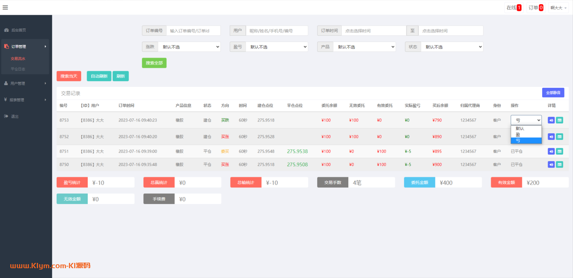Click the sound icon for order 8752
Screen dimensions: 573x278
click(x=551, y=137)
